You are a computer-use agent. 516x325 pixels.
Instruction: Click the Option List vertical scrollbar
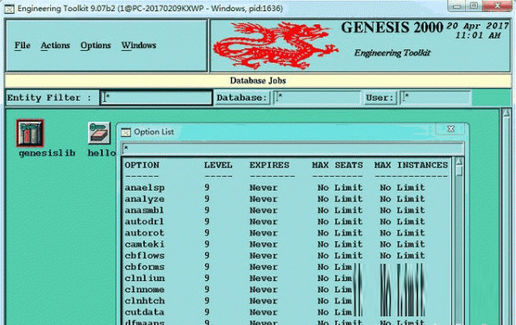(459, 241)
